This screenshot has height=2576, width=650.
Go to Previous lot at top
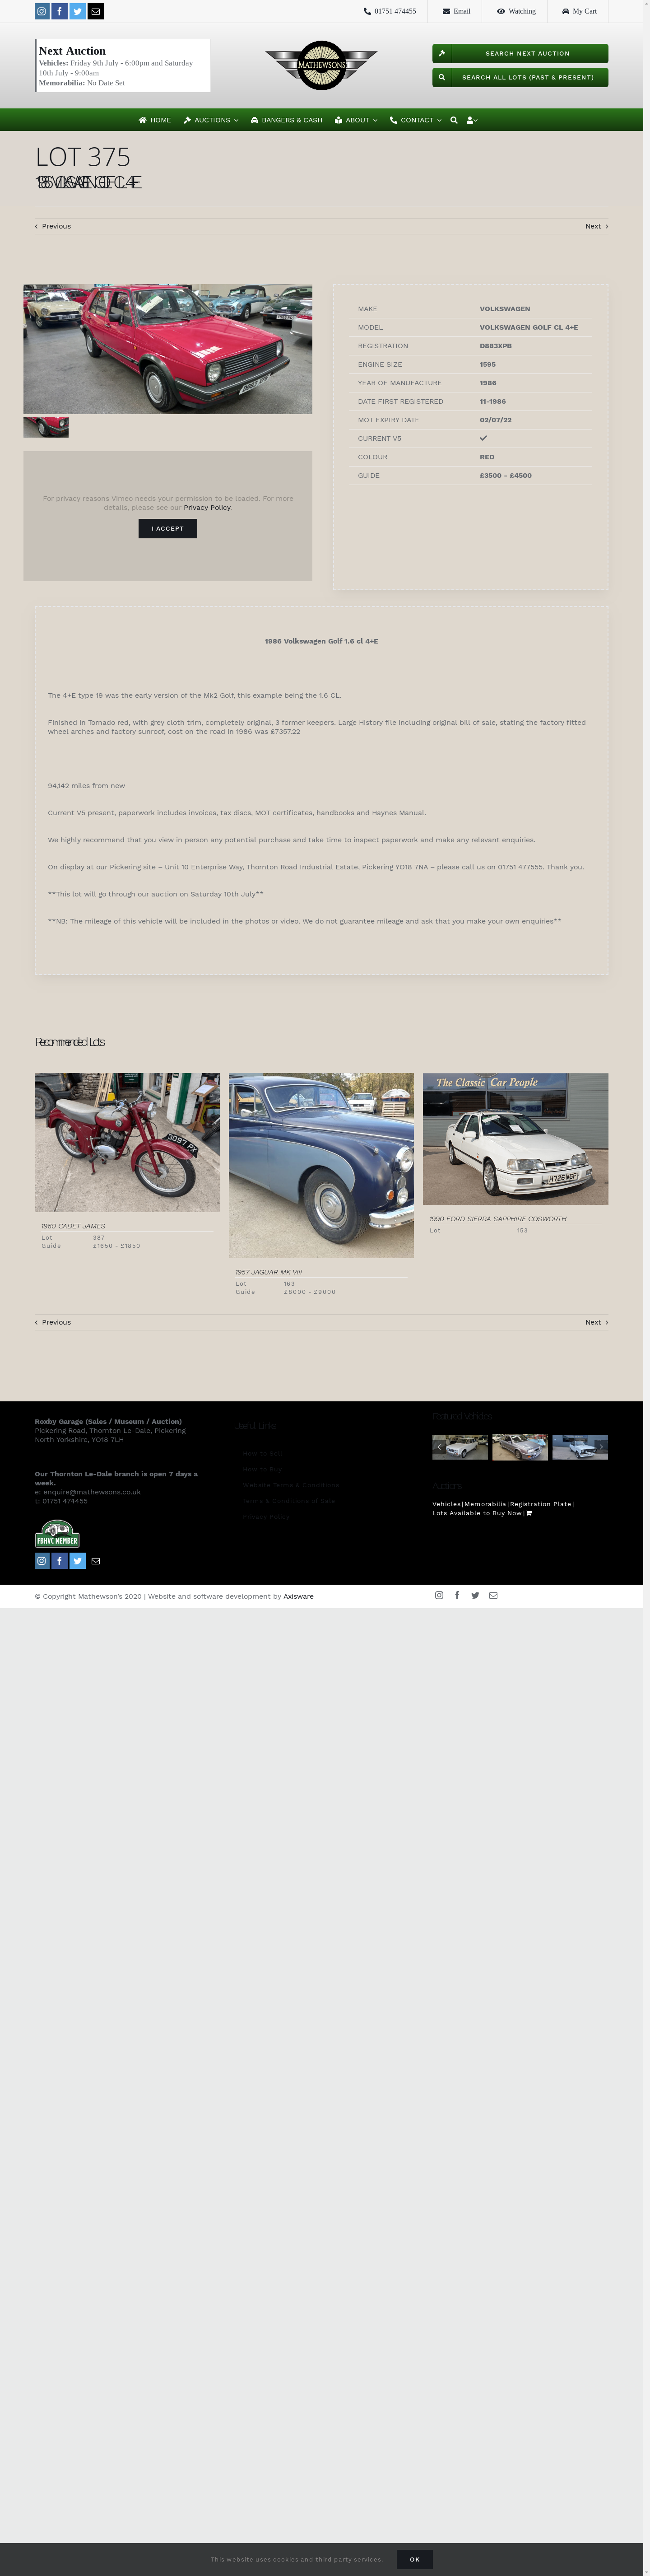(53, 226)
